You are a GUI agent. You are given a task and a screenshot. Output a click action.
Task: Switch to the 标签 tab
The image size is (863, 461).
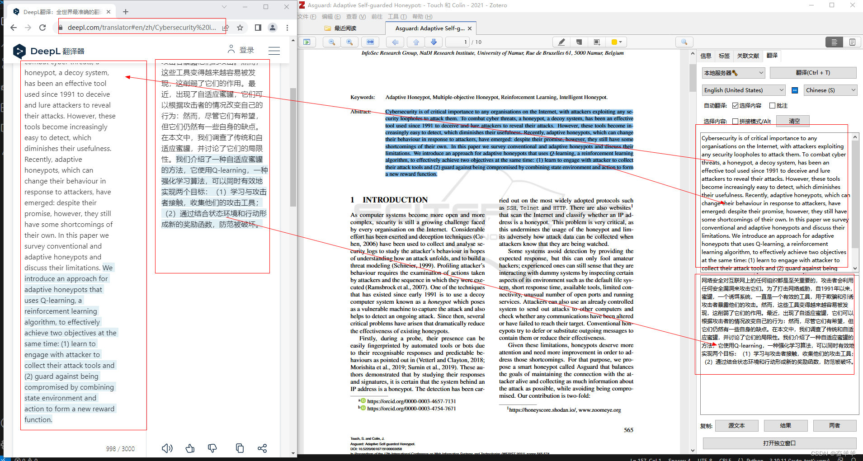coord(724,56)
